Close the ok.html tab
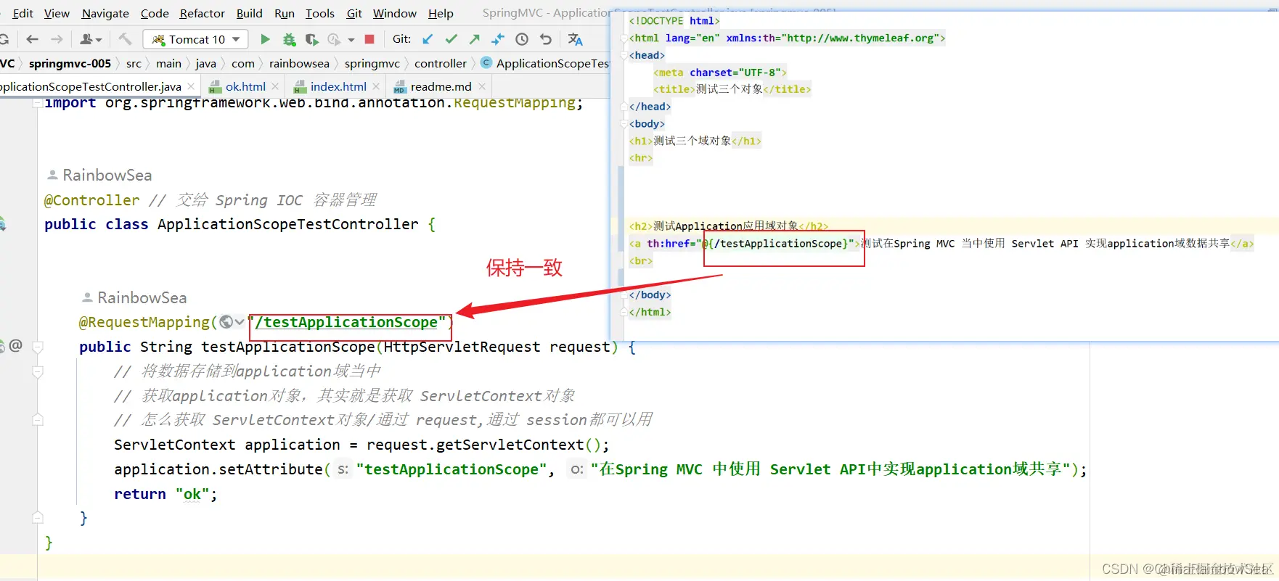This screenshot has width=1279, height=581. click(x=275, y=86)
